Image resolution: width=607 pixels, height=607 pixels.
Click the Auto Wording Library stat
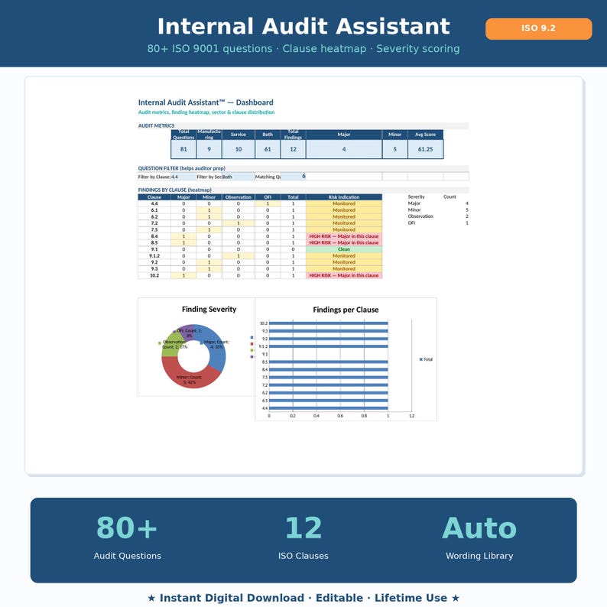coord(479,538)
